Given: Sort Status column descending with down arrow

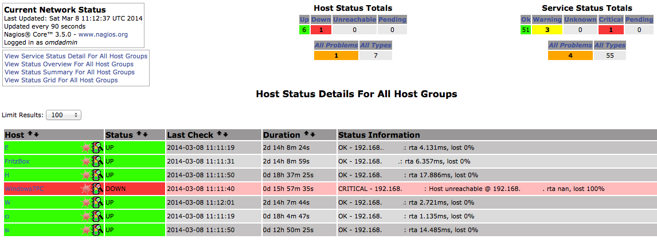Looking at the screenshot, I should pos(145,135).
